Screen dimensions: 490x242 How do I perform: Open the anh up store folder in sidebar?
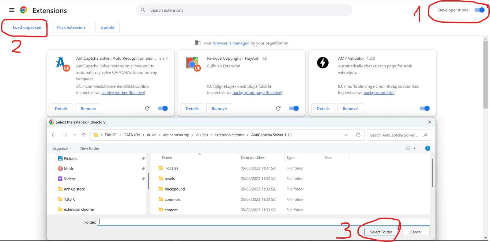point(71,189)
